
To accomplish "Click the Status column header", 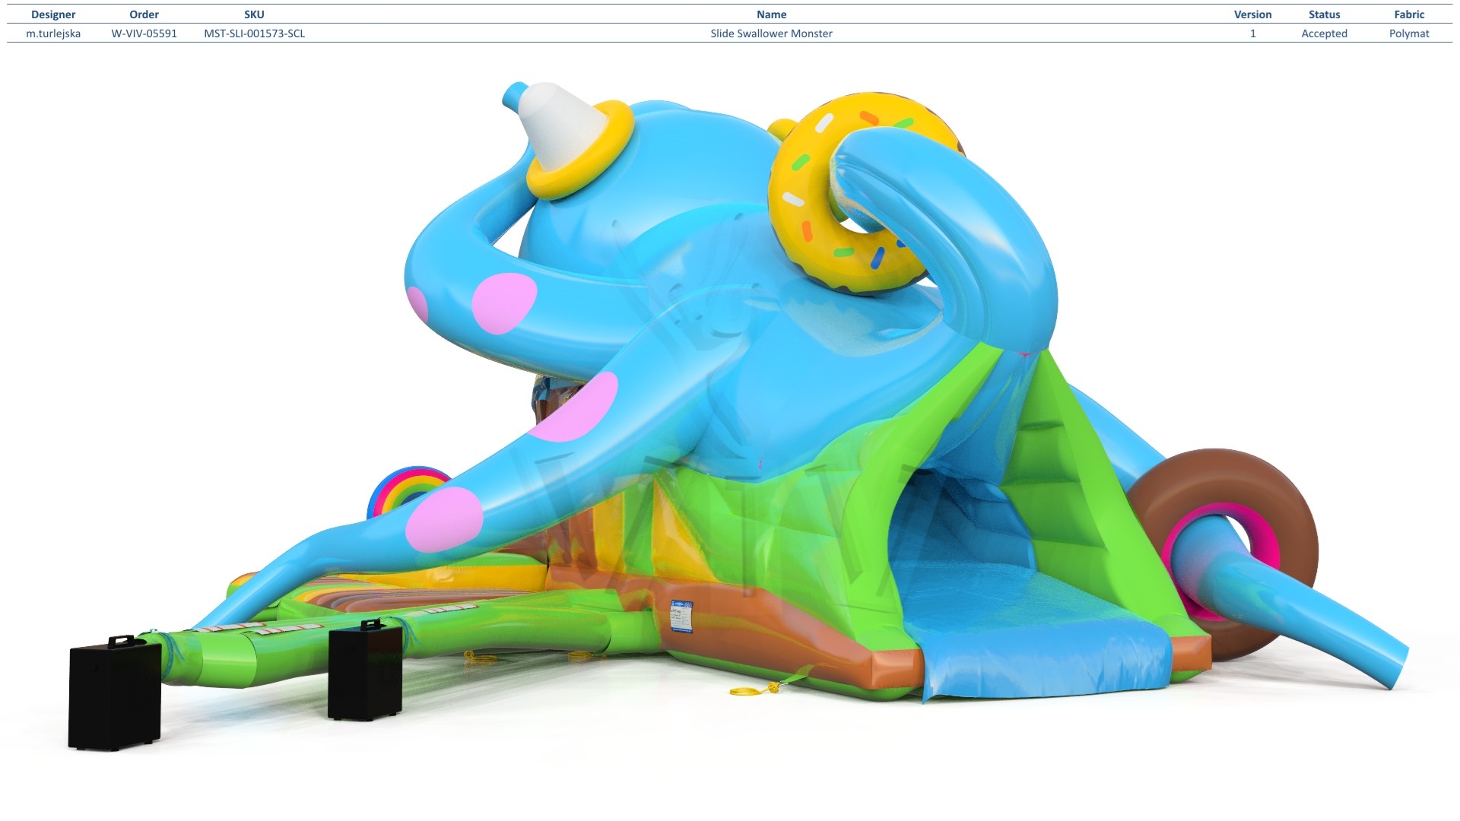I will [1324, 14].
